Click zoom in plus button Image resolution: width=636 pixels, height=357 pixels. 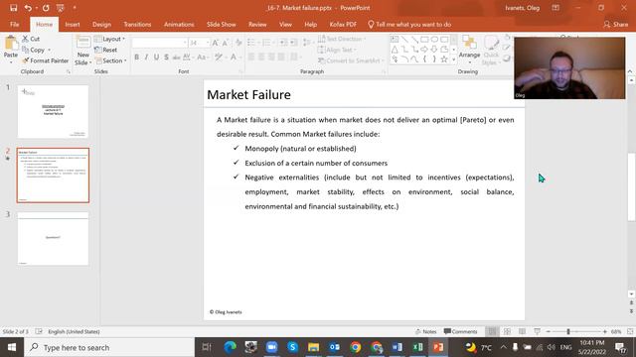[605, 331]
